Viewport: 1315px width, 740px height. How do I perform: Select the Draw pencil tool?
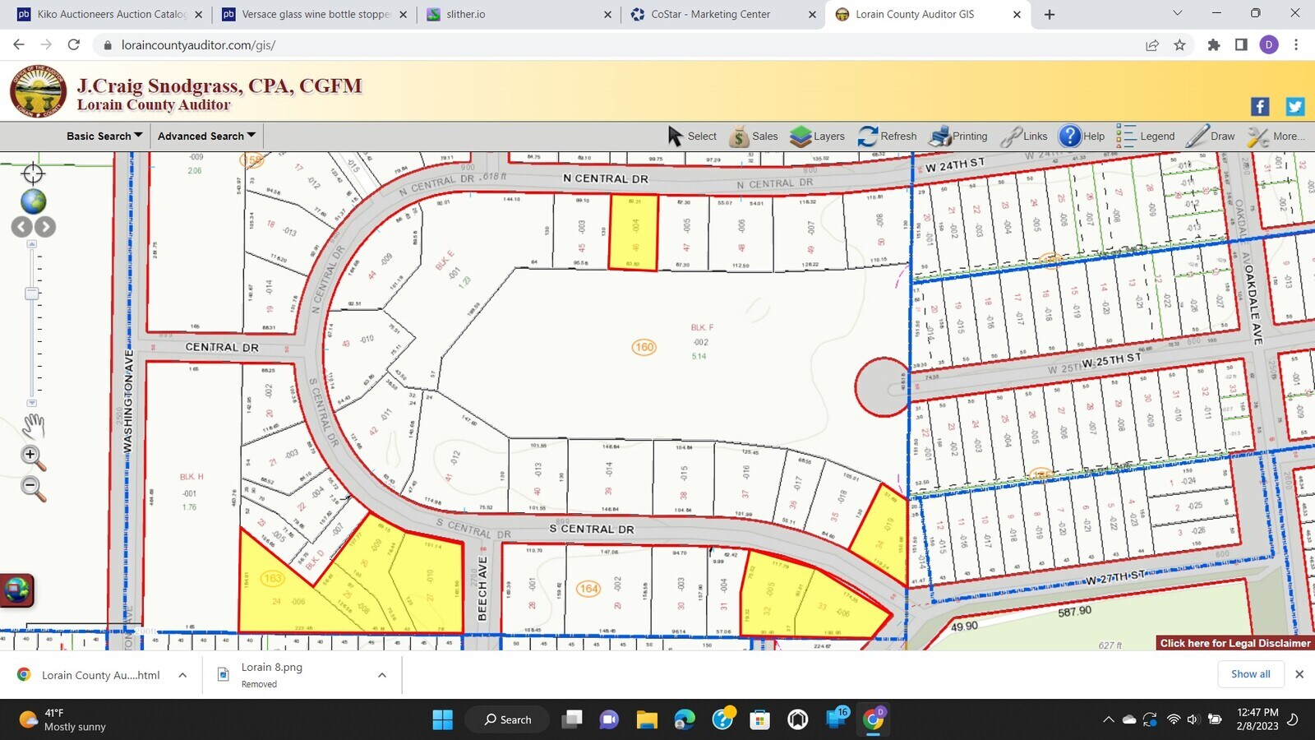[1211, 136]
